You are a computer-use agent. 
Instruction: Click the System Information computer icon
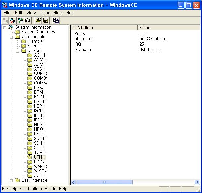(11, 27)
